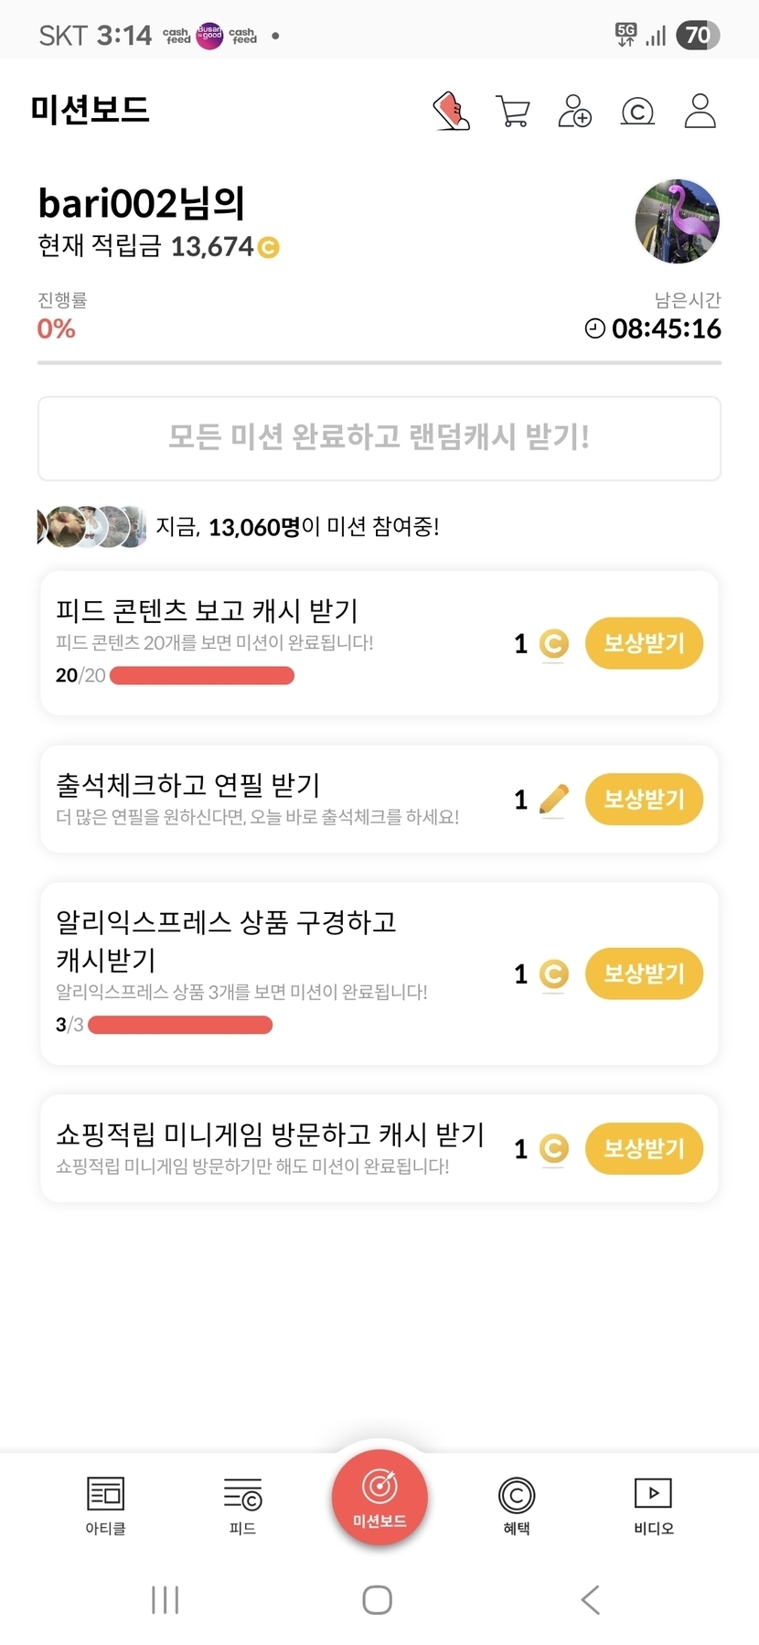Open the 비디오 tab
The height and width of the screenshot is (1645, 759).
[653, 1505]
